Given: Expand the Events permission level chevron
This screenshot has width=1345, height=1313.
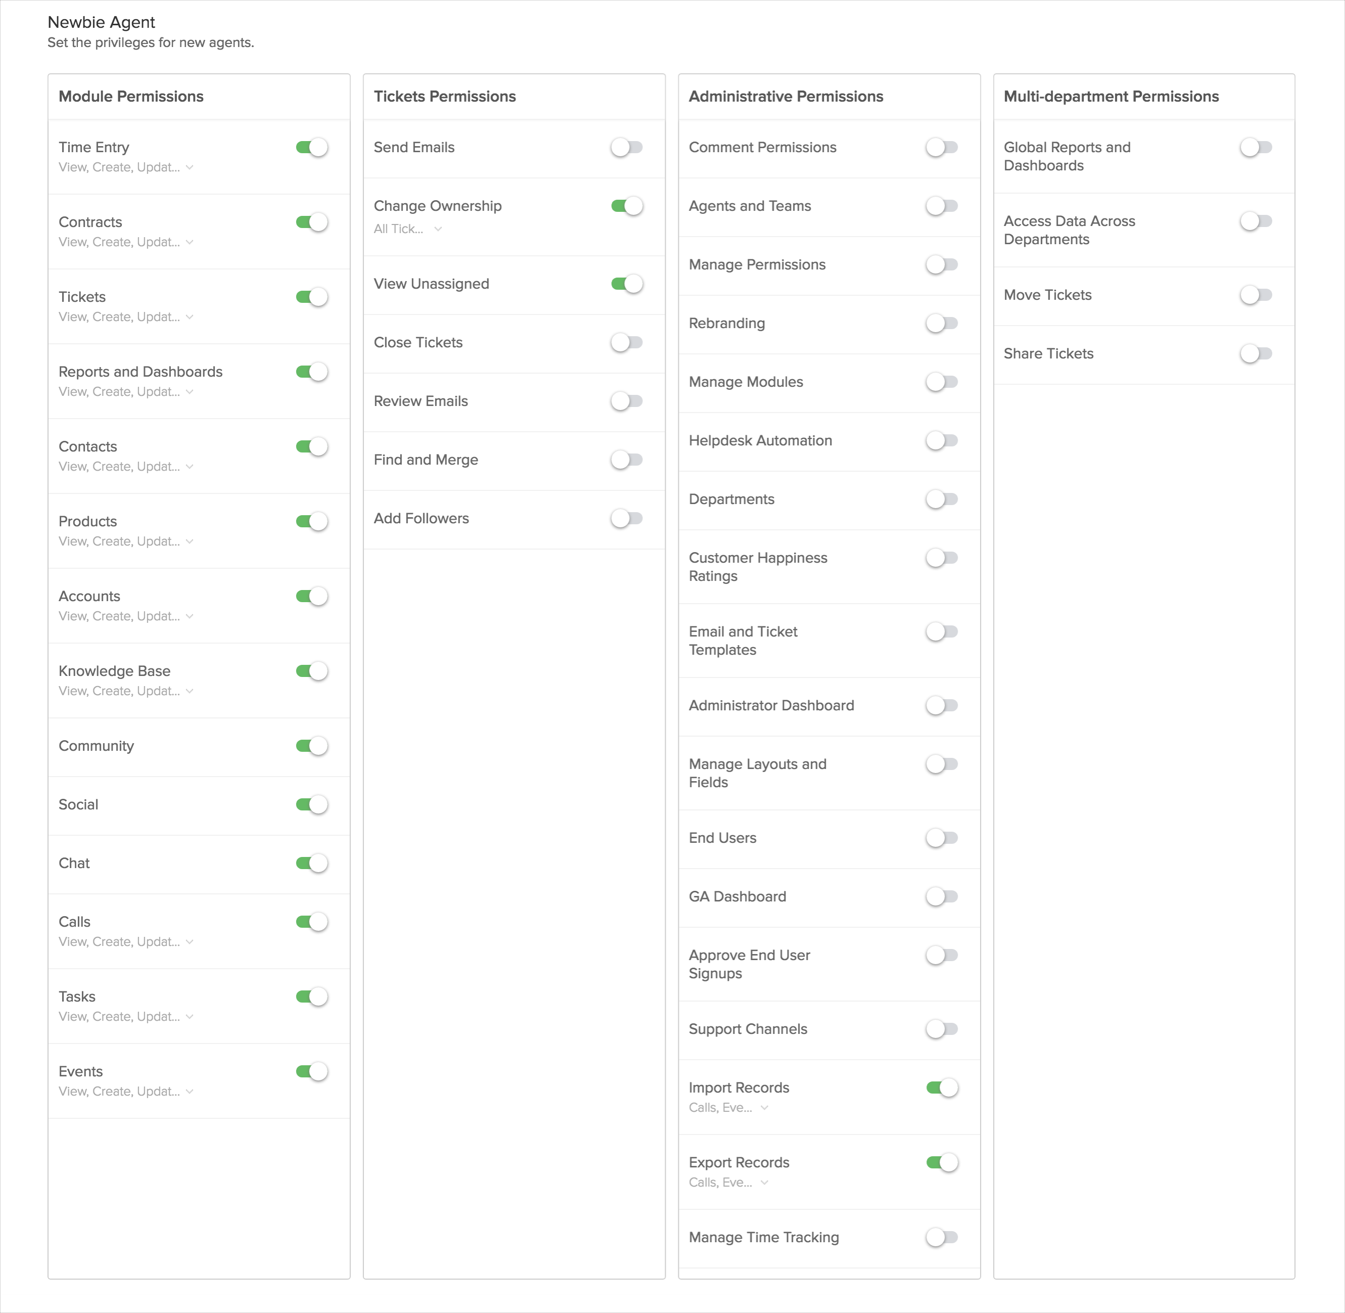Looking at the screenshot, I should pos(190,1091).
